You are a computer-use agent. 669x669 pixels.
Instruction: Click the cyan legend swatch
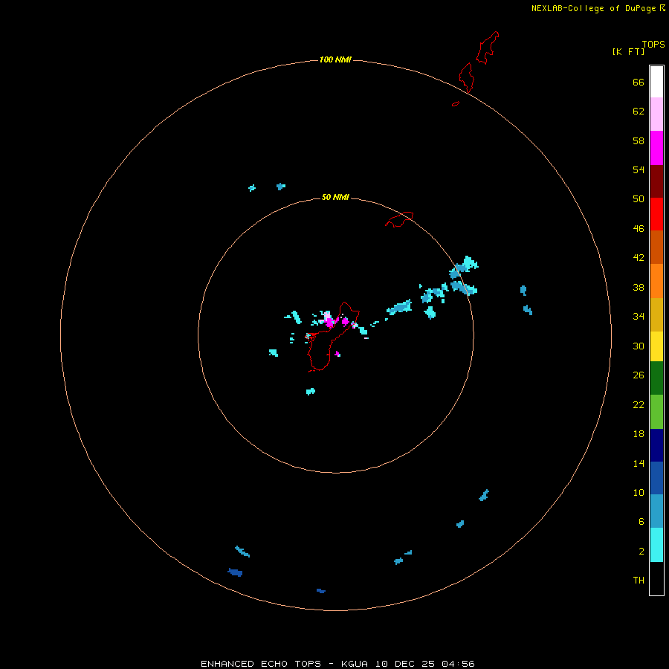click(x=656, y=545)
